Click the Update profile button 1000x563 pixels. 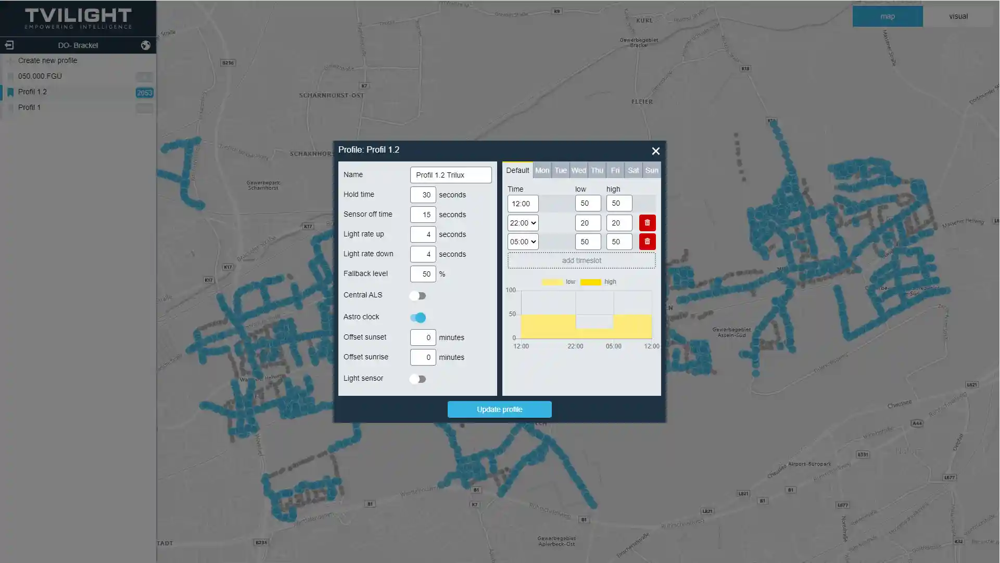(x=499, y=409)
